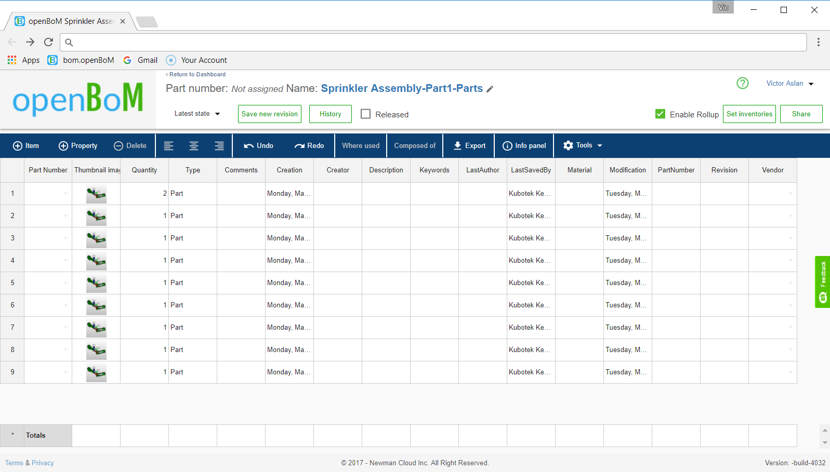
Task: Select the Vendor column header
Action: (773, 170)
